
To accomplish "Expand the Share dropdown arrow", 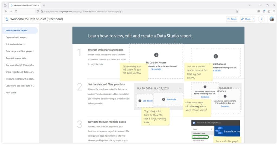I will tap(253, 19).
